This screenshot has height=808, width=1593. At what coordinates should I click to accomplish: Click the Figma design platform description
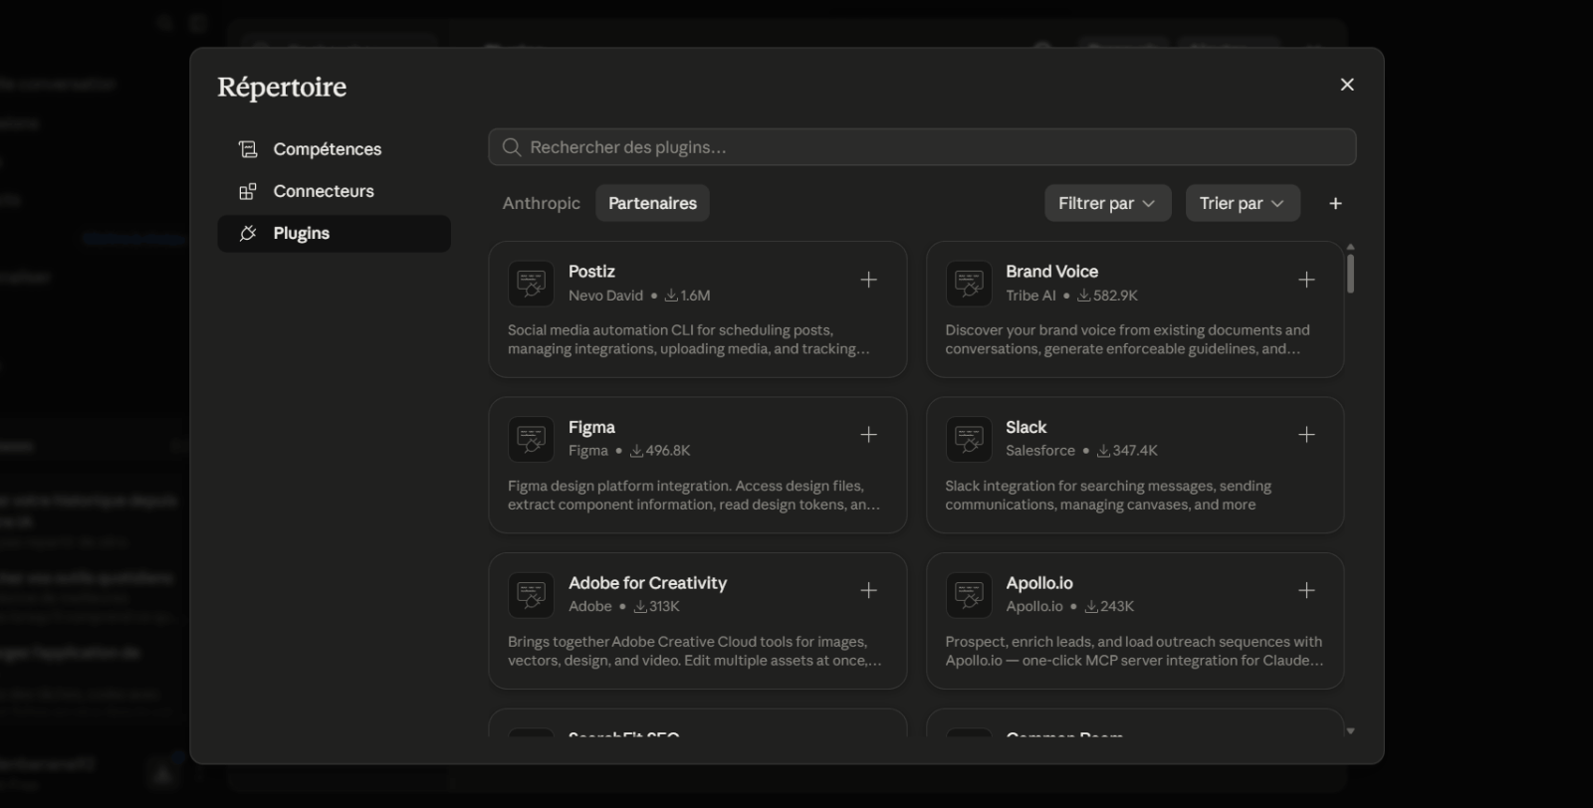click(694, 496)
